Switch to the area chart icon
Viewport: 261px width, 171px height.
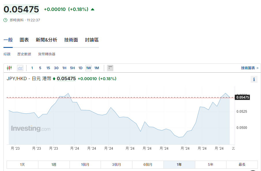[20, 68]
